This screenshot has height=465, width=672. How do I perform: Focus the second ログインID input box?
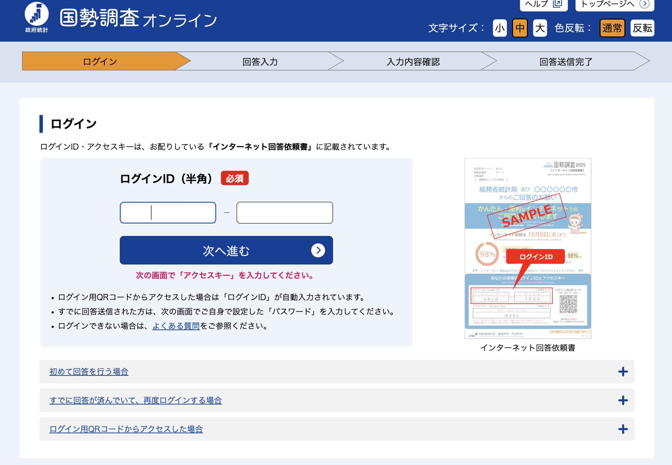pyautogui.click(x=285, y=213)
